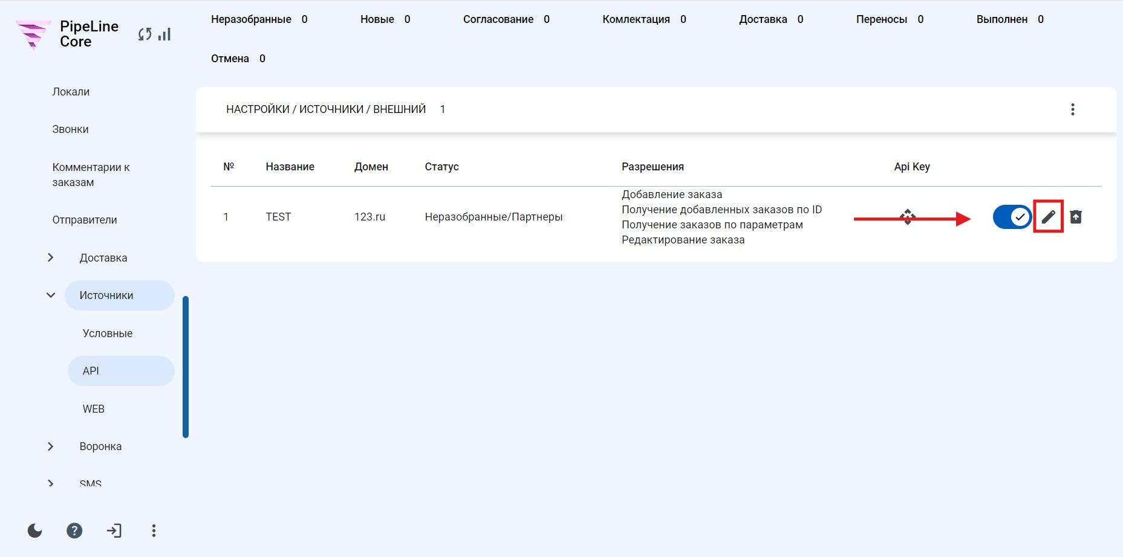Open the Воронка sidebar label
The image size is (1123, 557).
click(x=100, y=446)
